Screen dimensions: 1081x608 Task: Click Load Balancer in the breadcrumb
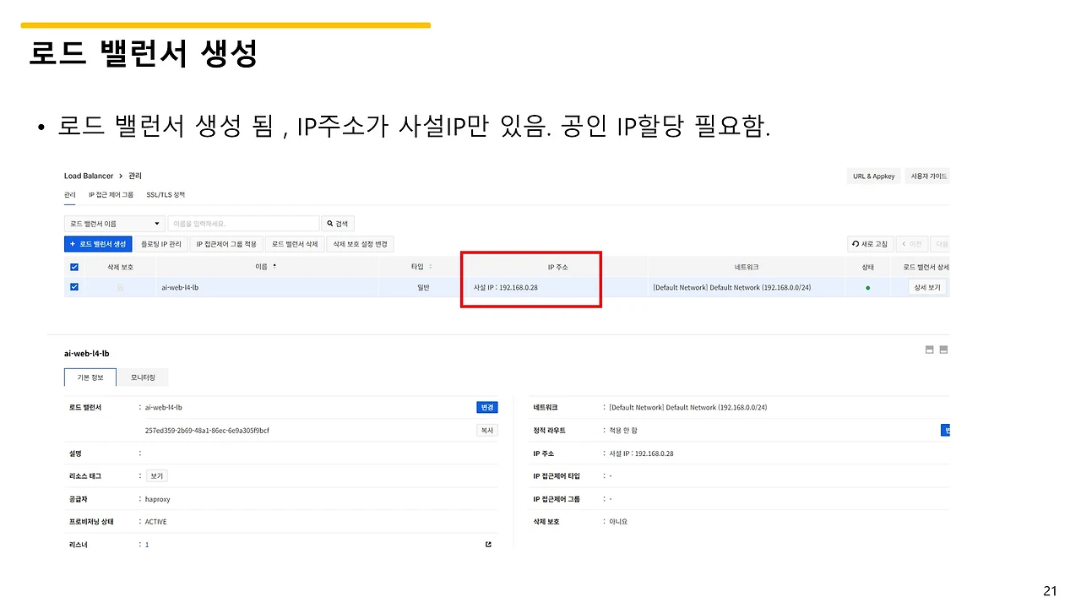click(x=89, y=176)
